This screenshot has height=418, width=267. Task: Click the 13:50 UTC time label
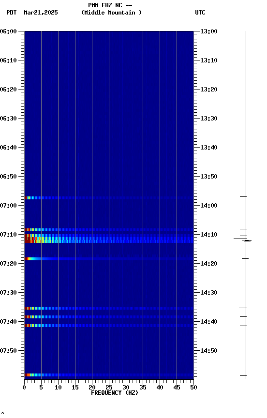coord(209,177)
